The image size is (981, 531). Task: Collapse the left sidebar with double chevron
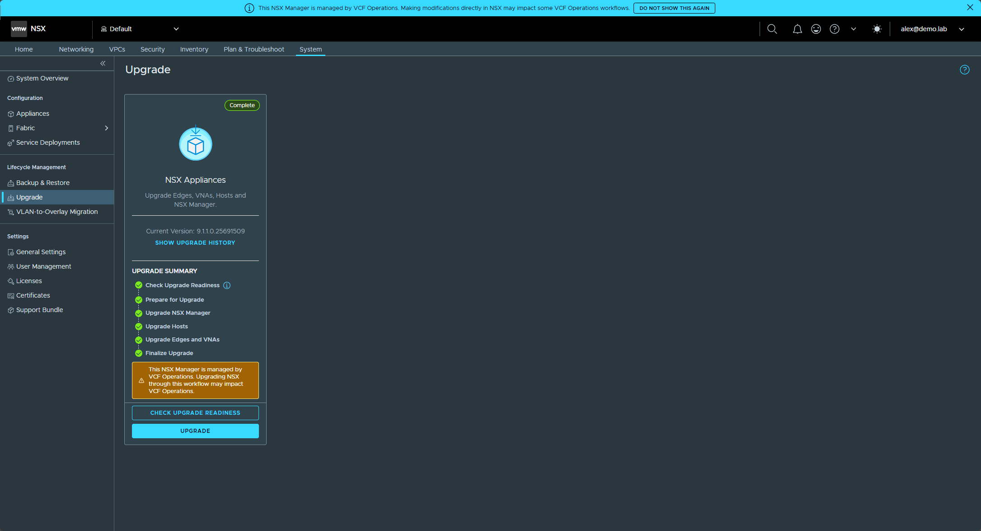(103, 63)
